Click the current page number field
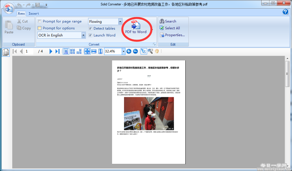 (x=29, y=51)
